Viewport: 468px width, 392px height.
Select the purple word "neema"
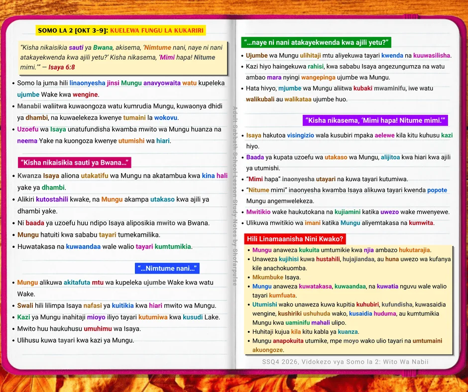pos(27,141)
